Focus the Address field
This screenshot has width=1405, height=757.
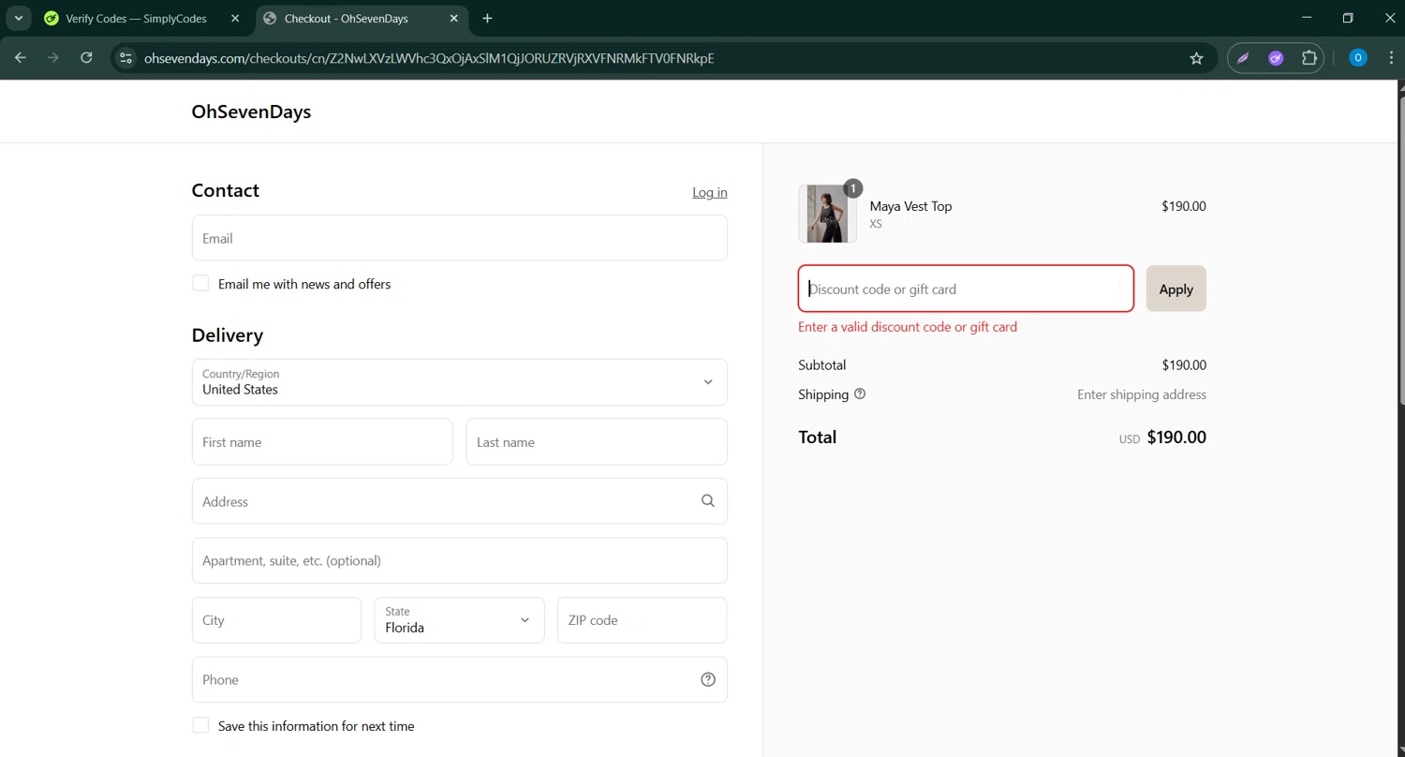[460, 501]
